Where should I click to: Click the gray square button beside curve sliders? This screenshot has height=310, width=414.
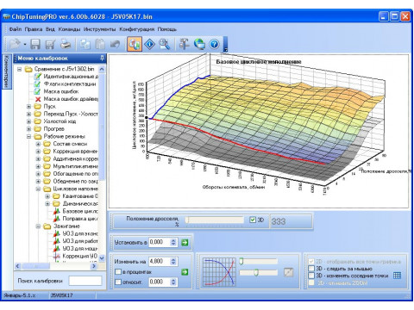click(x=288, y=272)
